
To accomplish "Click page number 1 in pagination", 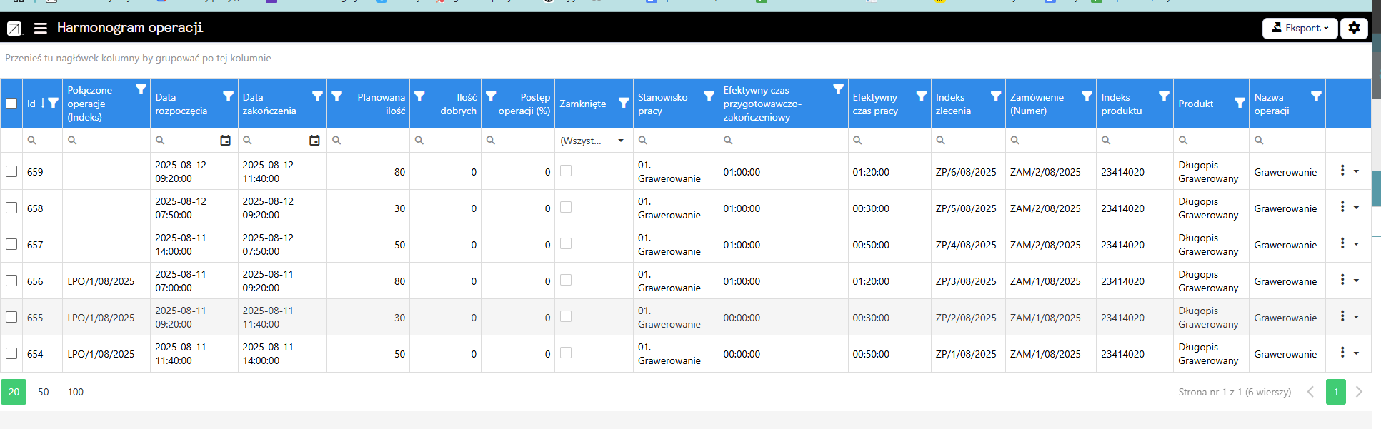I will [x=1335, y=392].
